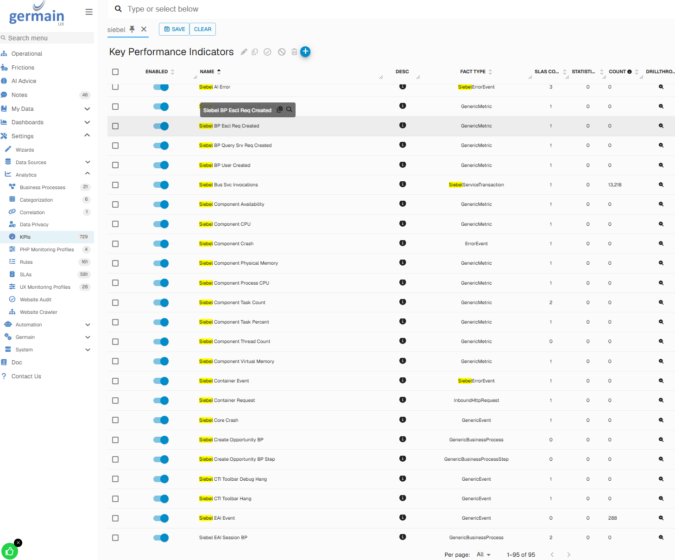Viewport: 675px width, 560px height.
Task: Expand the Dashboards menu
Action: tap(87, 122)
